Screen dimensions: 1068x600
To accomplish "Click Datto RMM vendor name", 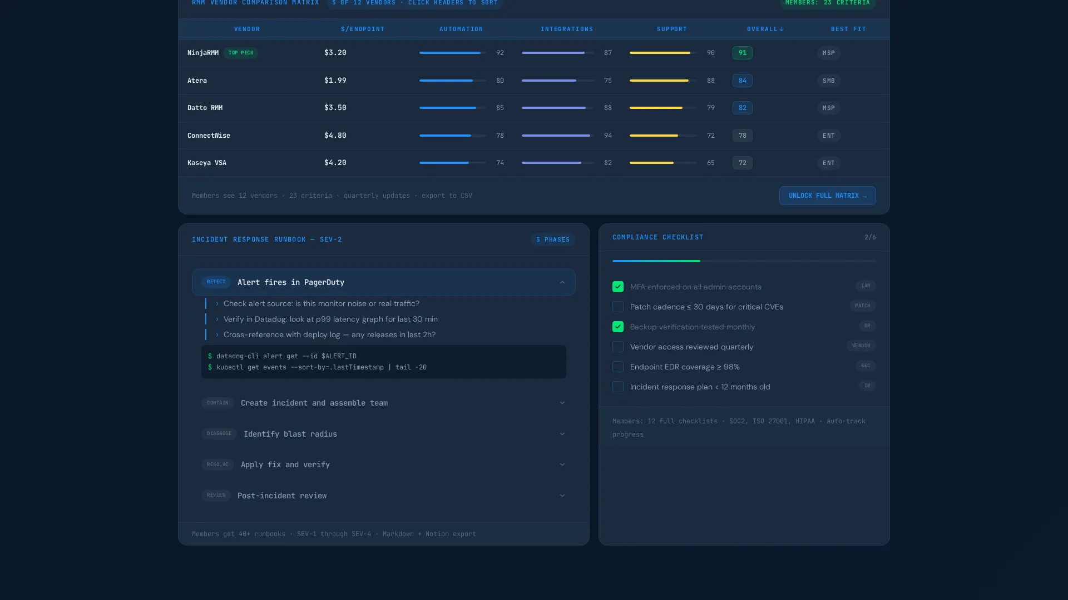I will pos(205,108).
